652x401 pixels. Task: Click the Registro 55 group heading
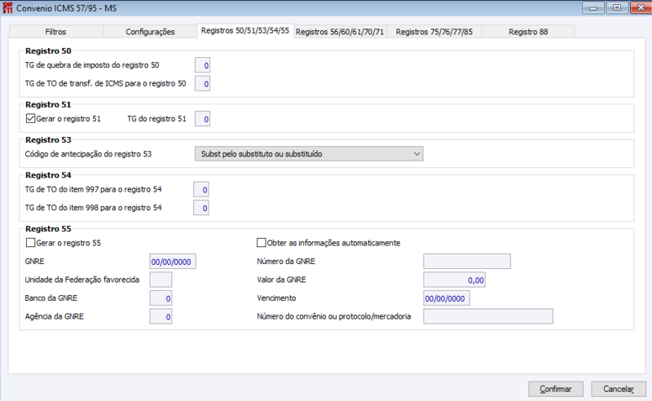48,229
